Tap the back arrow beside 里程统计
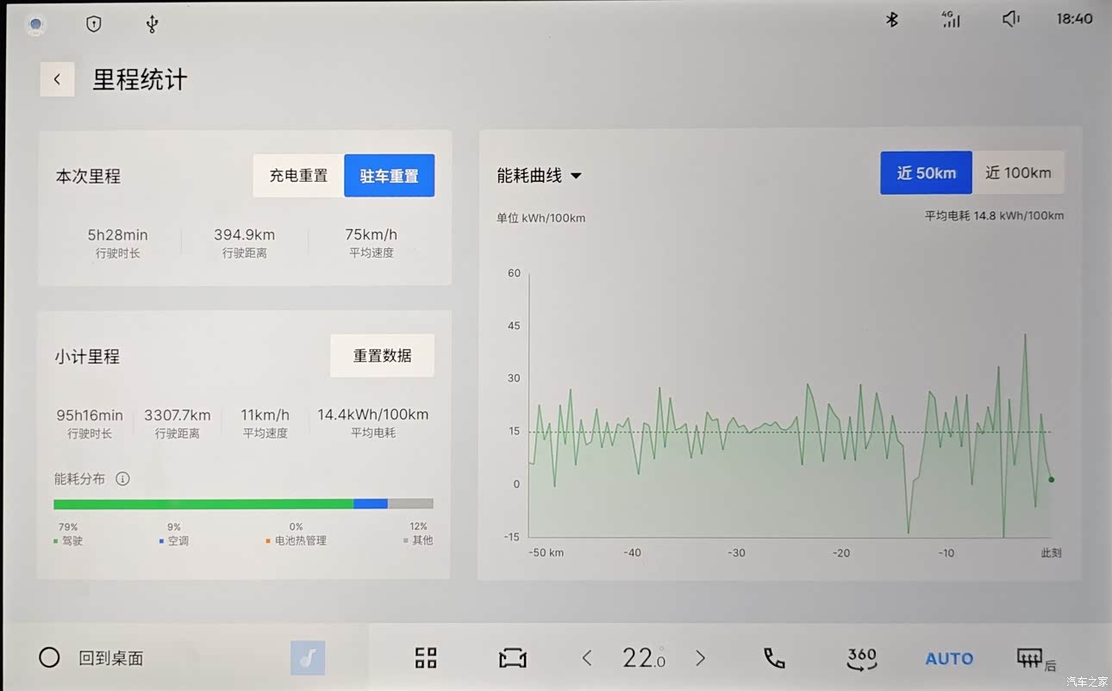Screen dimensions: 1112x691 tap(57, 80)
